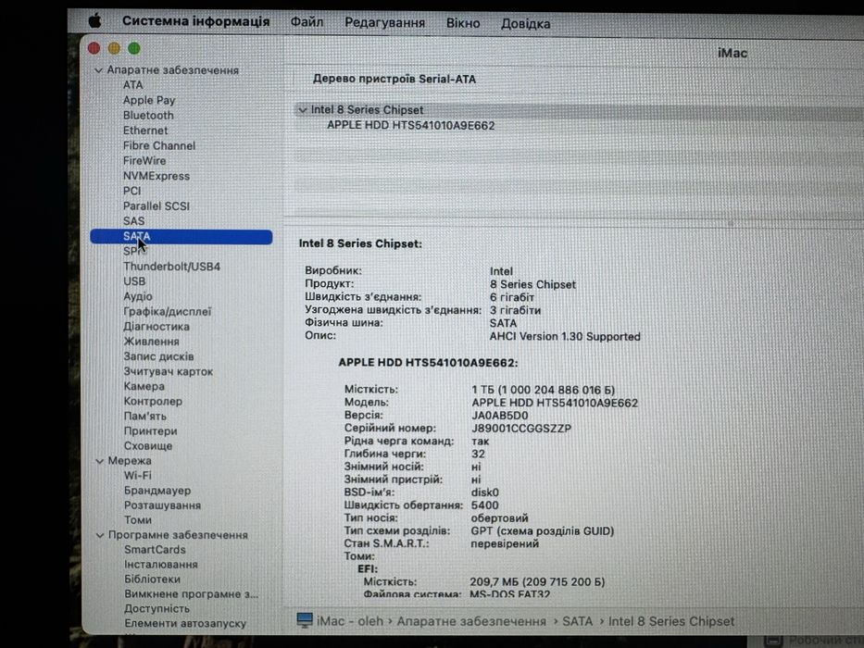This screenshot has width=864, height=648.
Task: Select USB in the sidebar
Action: coord(134,281)
